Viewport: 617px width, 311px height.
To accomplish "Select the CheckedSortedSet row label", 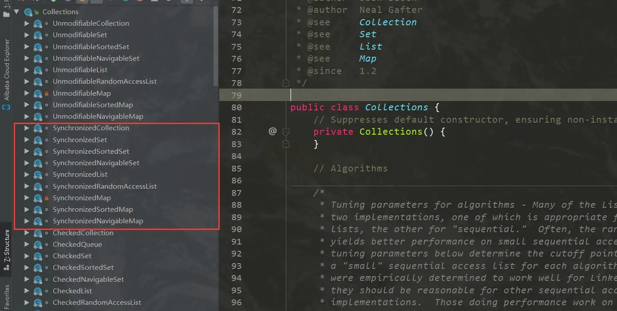I will click(x=83, y=268).
